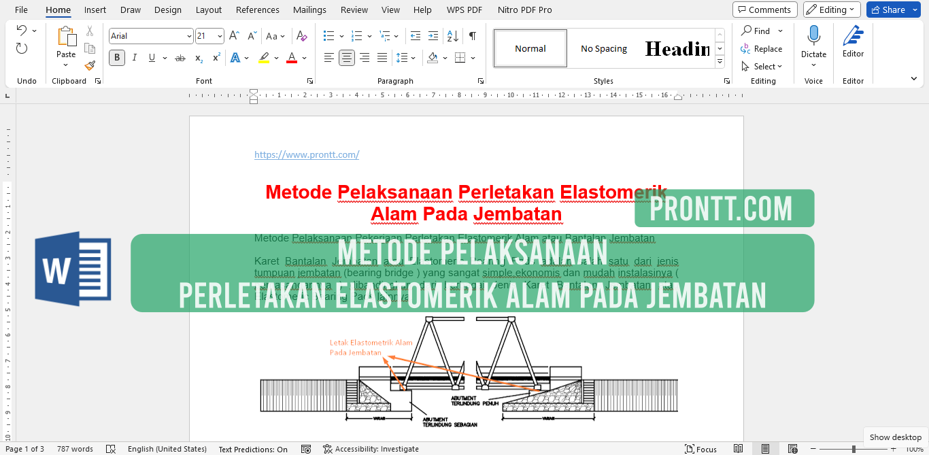Expand the Paste options arrow
The image size is (929, 455).
tap(66, 65)
